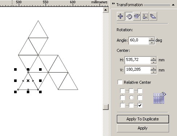Image resolution: width=177 pixels, height=136 pixels.
Task: Decrease the V center value spinner
Action: 153,72
